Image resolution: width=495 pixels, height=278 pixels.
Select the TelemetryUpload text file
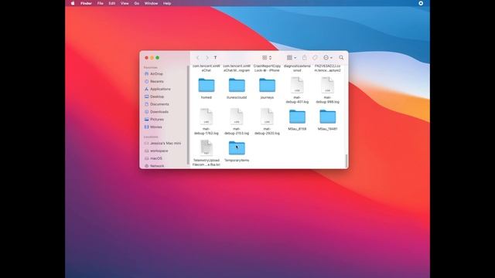click(207, 148)
